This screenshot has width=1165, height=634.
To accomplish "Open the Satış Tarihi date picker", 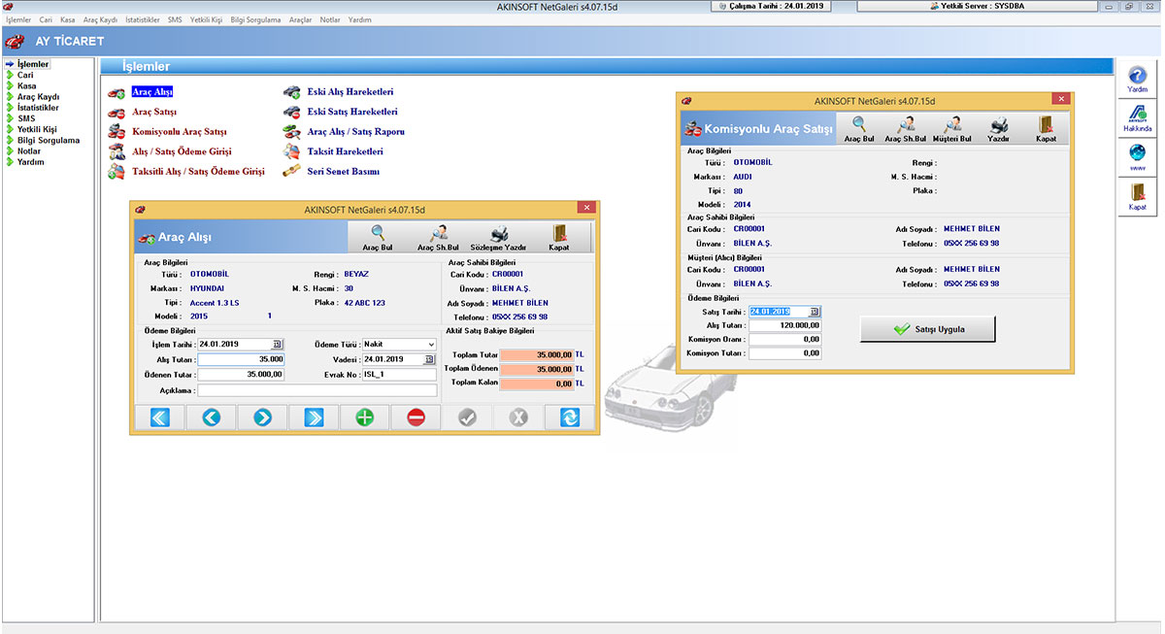I will point(815,312).
